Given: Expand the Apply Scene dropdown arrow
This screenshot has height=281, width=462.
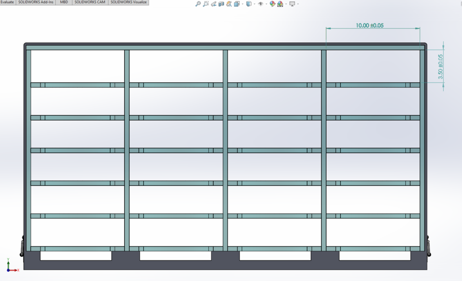Looking at the screenshot, I should click(x=285, y=4).
